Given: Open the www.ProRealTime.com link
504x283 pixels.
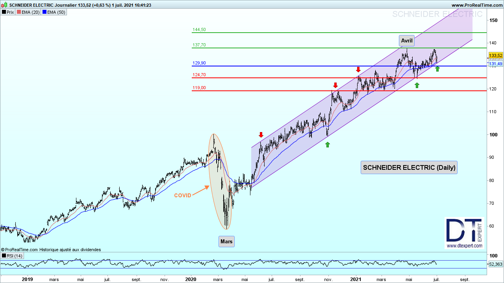Looking at the screenshot, I should 477,5.
